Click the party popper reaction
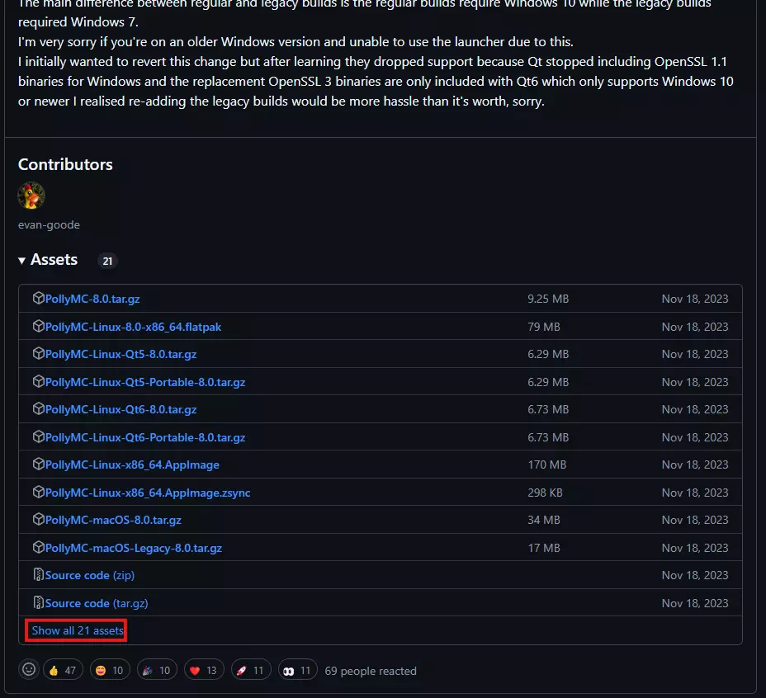Image resolution: width=766 pixels, height=698 pixels. click(x=157, y=670)
